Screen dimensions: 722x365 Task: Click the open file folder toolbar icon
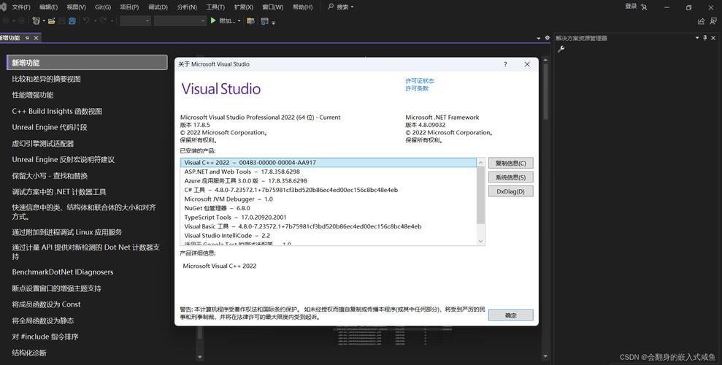52,20
